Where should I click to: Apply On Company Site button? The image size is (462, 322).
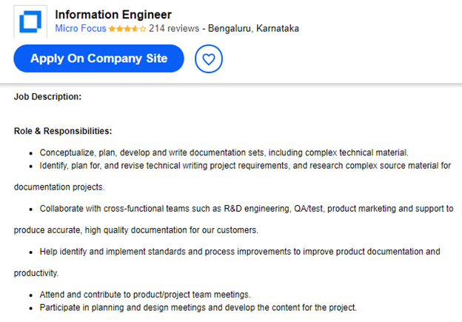98,58
